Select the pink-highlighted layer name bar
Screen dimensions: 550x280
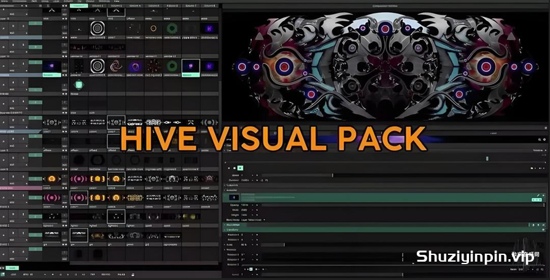pyautogui.click(x=21, y=188)
